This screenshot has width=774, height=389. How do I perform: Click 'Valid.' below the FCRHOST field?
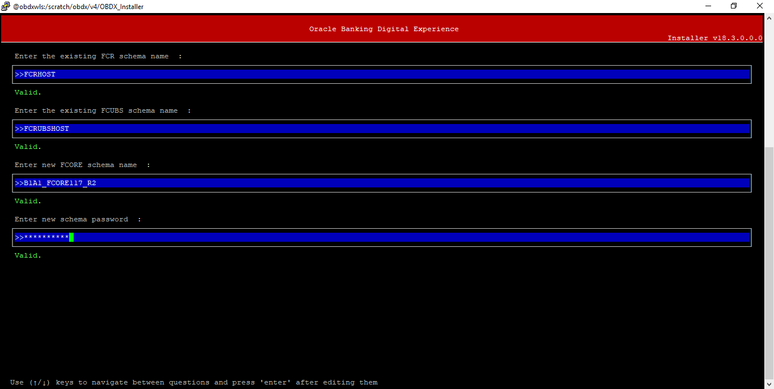click(x=28, y=92)
